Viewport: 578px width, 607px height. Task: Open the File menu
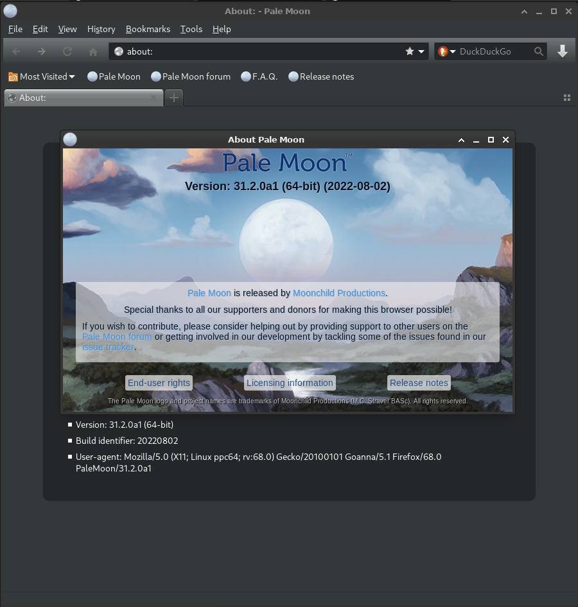point(15,29)
